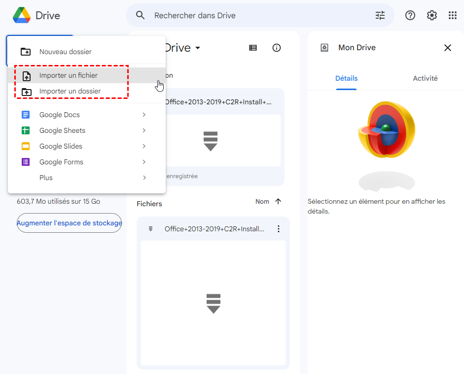Expand the Plus submenu arrow

pos(144,178)
